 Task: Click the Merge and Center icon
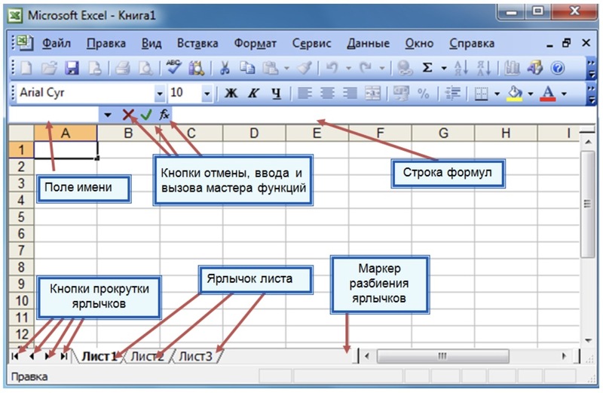pyautogui.click(x=372, y=93)
